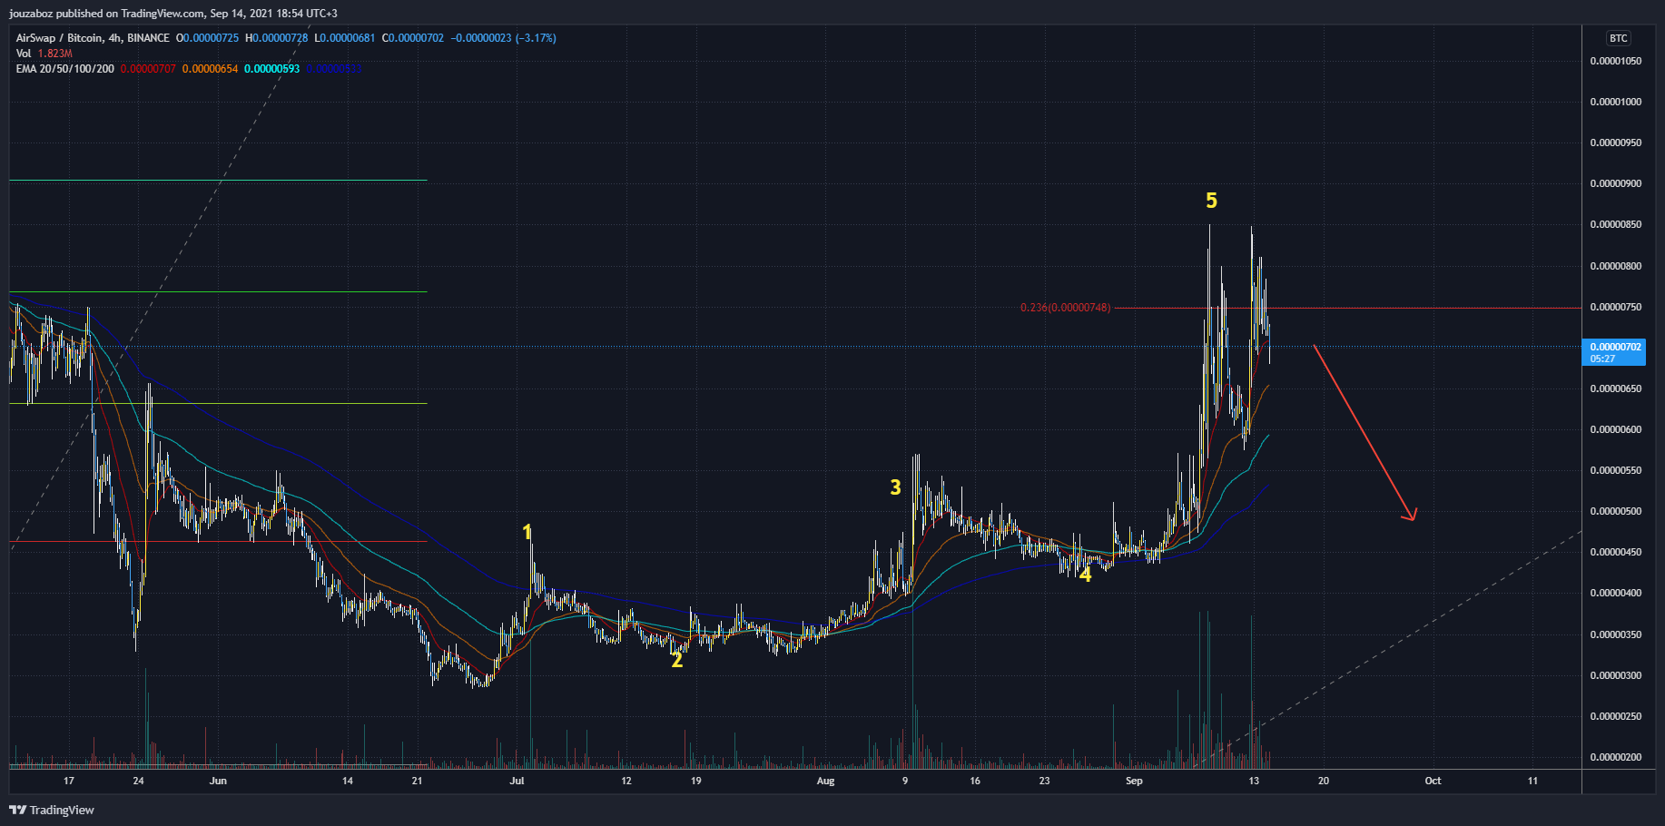Click the yellow wave label 3
The height and width of the screenshot is (826, 1665).
click(895, 487)
